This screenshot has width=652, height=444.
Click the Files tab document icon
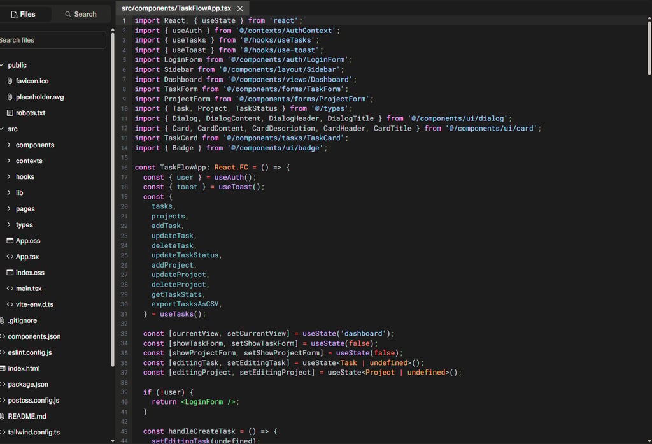click(15, 14)
